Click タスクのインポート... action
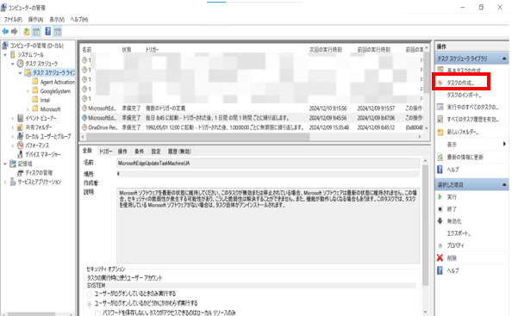The width and height of the screenshot is (512, 316). (464, 95)
